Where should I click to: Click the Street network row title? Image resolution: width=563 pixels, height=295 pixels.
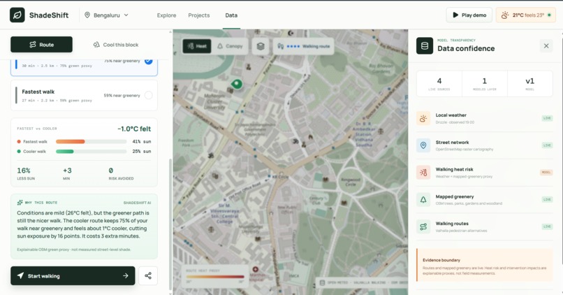[x=452, y=143]
